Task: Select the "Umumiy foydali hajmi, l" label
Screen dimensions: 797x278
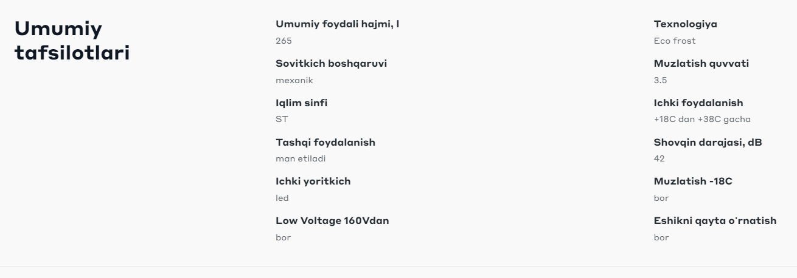Action: [x=337, y=24]
